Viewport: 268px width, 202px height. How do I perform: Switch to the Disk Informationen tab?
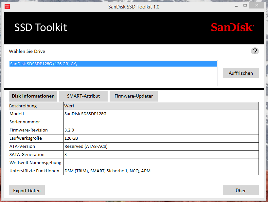coord(33,96)
